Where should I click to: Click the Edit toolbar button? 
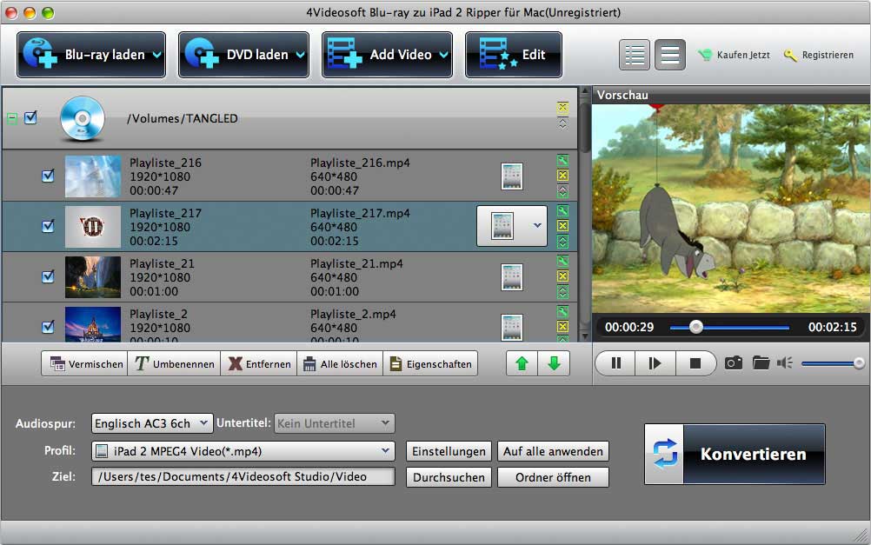pyautogui.click(x=513, y=55)
